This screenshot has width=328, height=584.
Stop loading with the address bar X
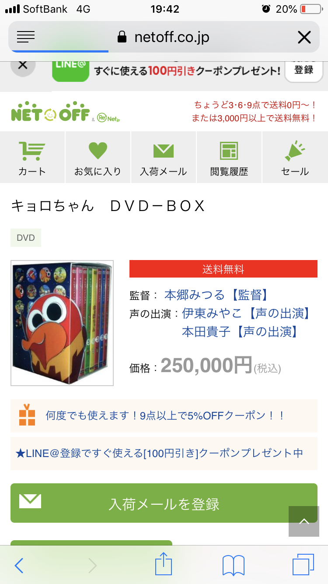coord(304,38)
